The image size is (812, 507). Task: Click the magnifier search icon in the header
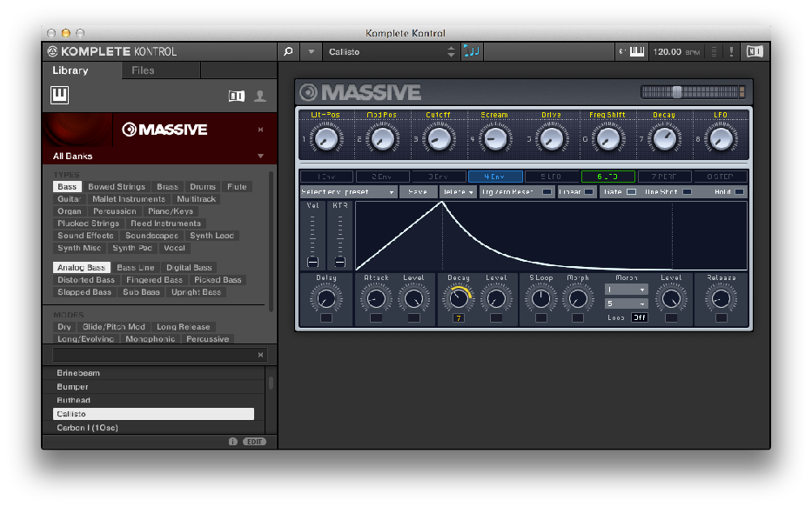click(x=288, y=51)
